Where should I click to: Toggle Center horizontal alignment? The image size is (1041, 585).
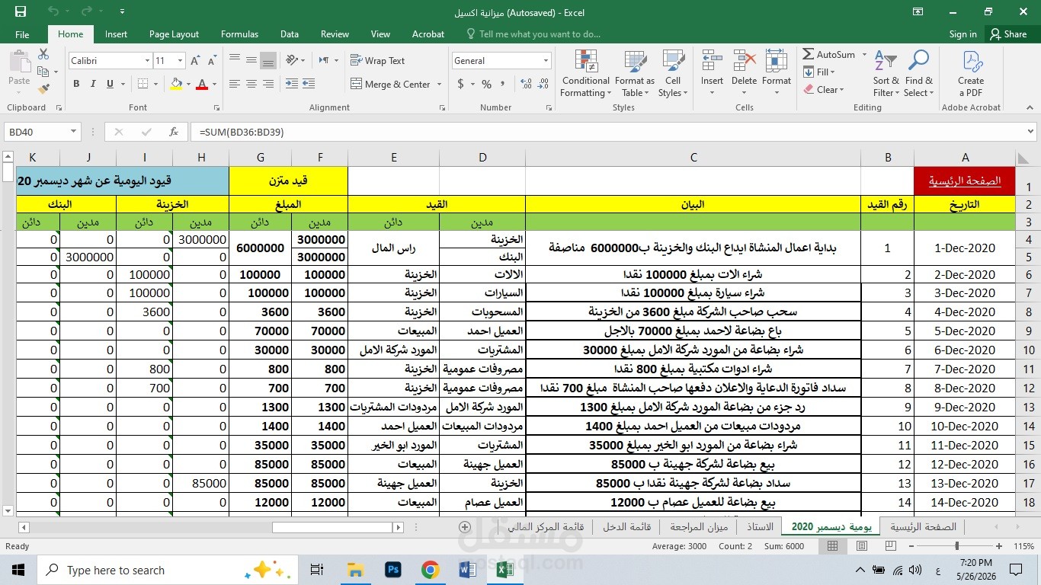pyautogui.click(x=251, y=85)
